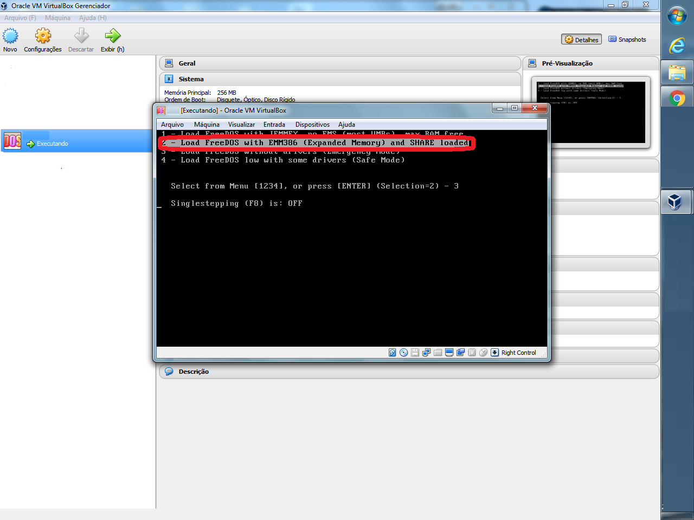Click the Novo new machine icon
694x520 pixels.
[10, 36]
